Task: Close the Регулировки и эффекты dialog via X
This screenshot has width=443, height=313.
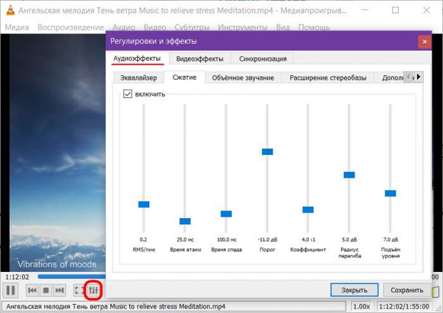Action: 423,41
